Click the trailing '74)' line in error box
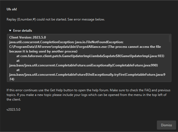 pos(12,79)
